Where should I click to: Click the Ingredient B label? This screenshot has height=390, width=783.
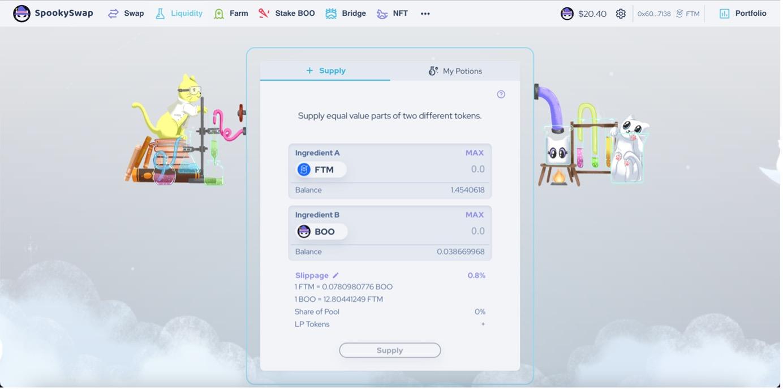pyautogui.click(x=317, y=215)
